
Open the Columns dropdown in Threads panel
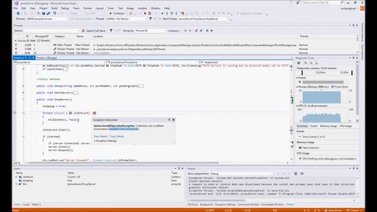point(174,31)
